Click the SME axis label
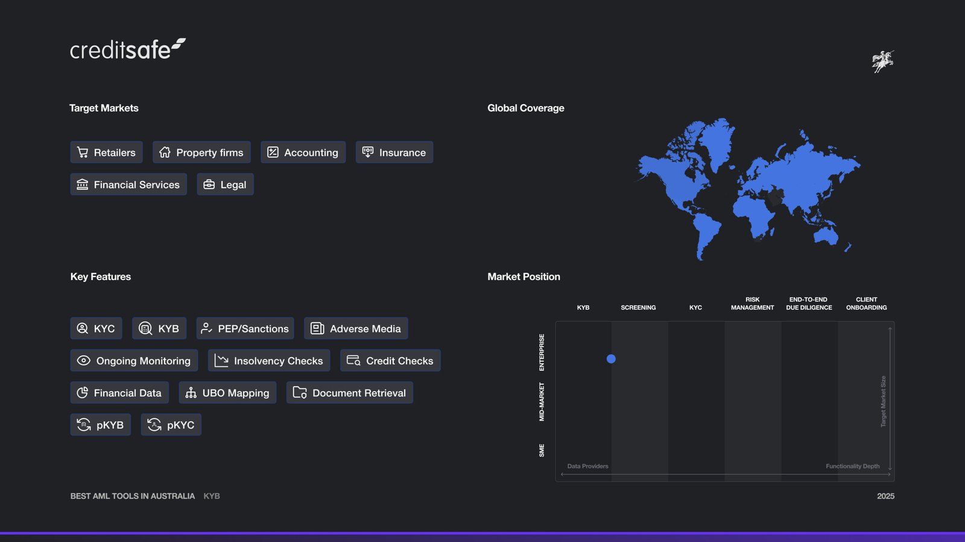This screenshot has height=542, width=965. click(542, 450)
